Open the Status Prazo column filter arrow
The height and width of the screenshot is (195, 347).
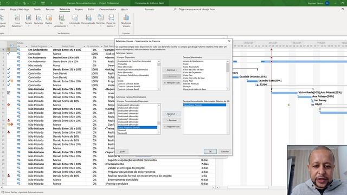85,47
